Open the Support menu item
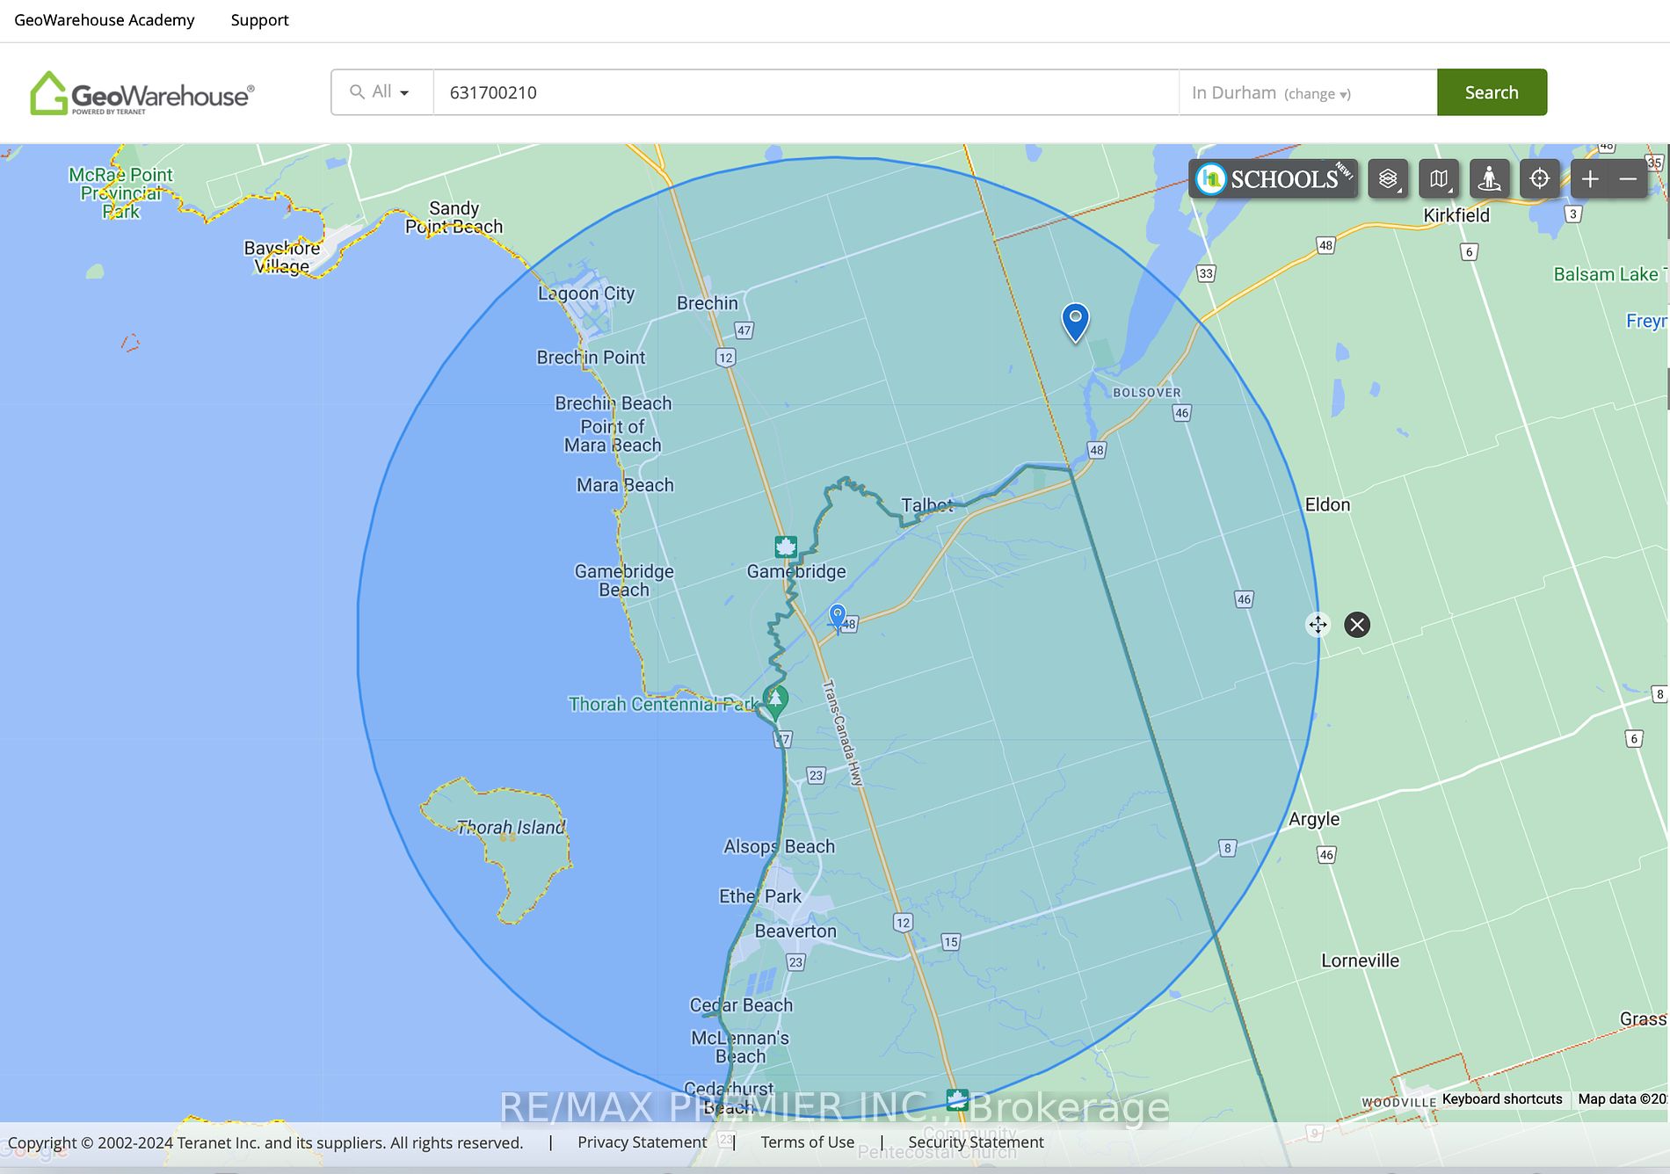1670x1174 pixels. [x=259, y=19]
